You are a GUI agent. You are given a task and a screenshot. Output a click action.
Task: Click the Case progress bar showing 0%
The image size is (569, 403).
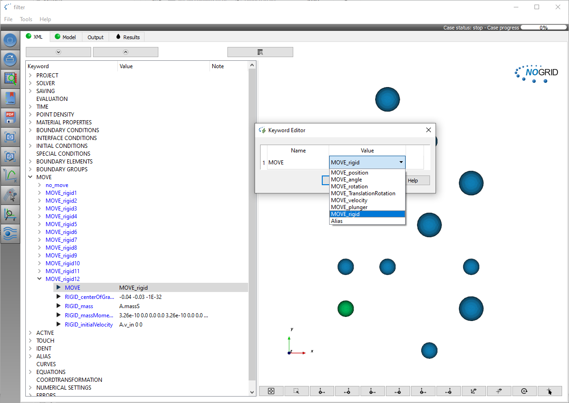point(544,28)
